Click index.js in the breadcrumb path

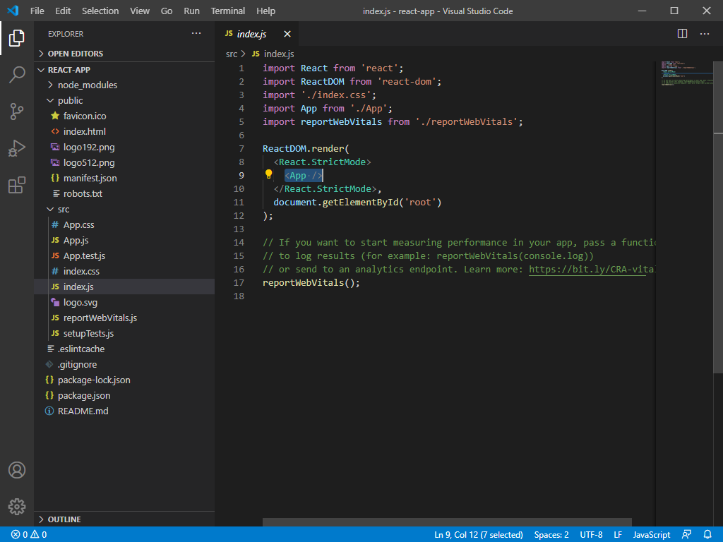[x=273, y=54]
